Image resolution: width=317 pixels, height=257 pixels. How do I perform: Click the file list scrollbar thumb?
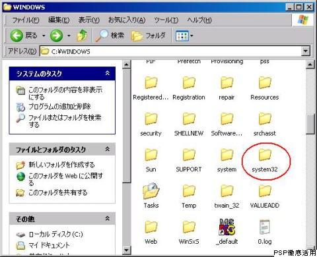pos(310,125)
